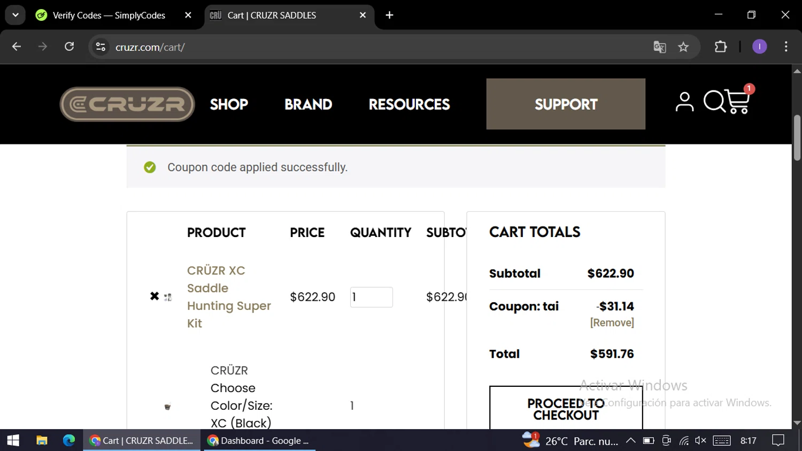The height and width of the screenshot is (451, 802).
Task: Click the coupon discount -$31.14
Action: (x=615, y=306)
